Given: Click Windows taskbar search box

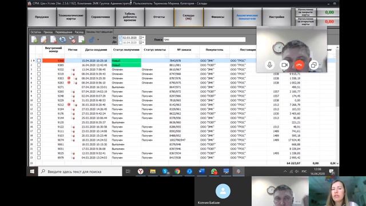Looking at the screenshot, I should (80, 172).
